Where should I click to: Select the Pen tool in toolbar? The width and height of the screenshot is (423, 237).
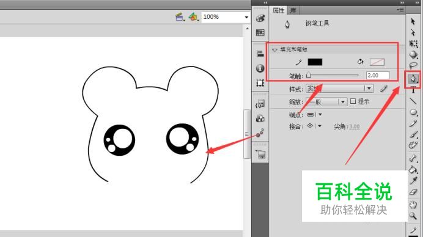tap(413, 79)
